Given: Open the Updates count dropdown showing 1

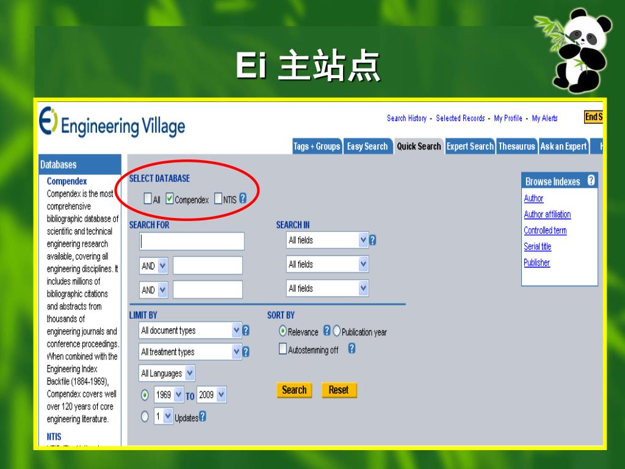Looking at the screenshot, I should click(164, 416).
